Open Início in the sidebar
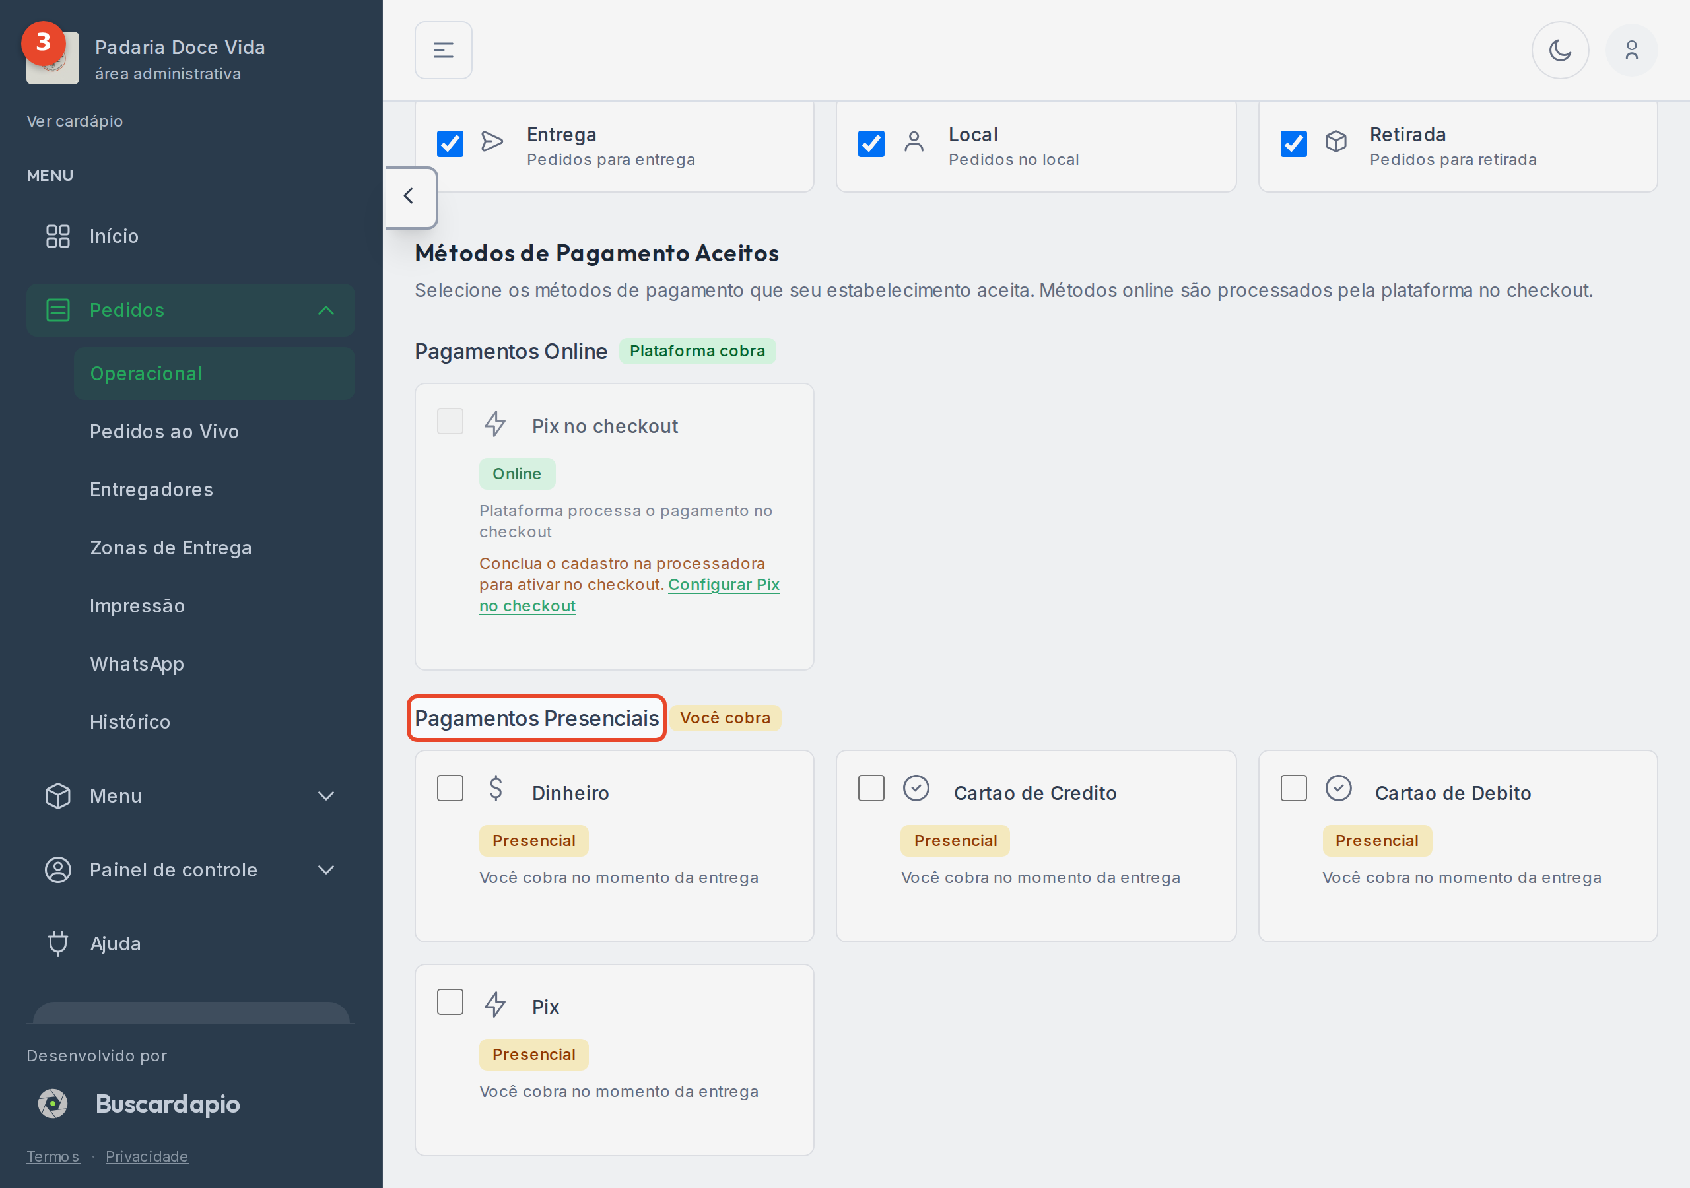 pos(191,236)
